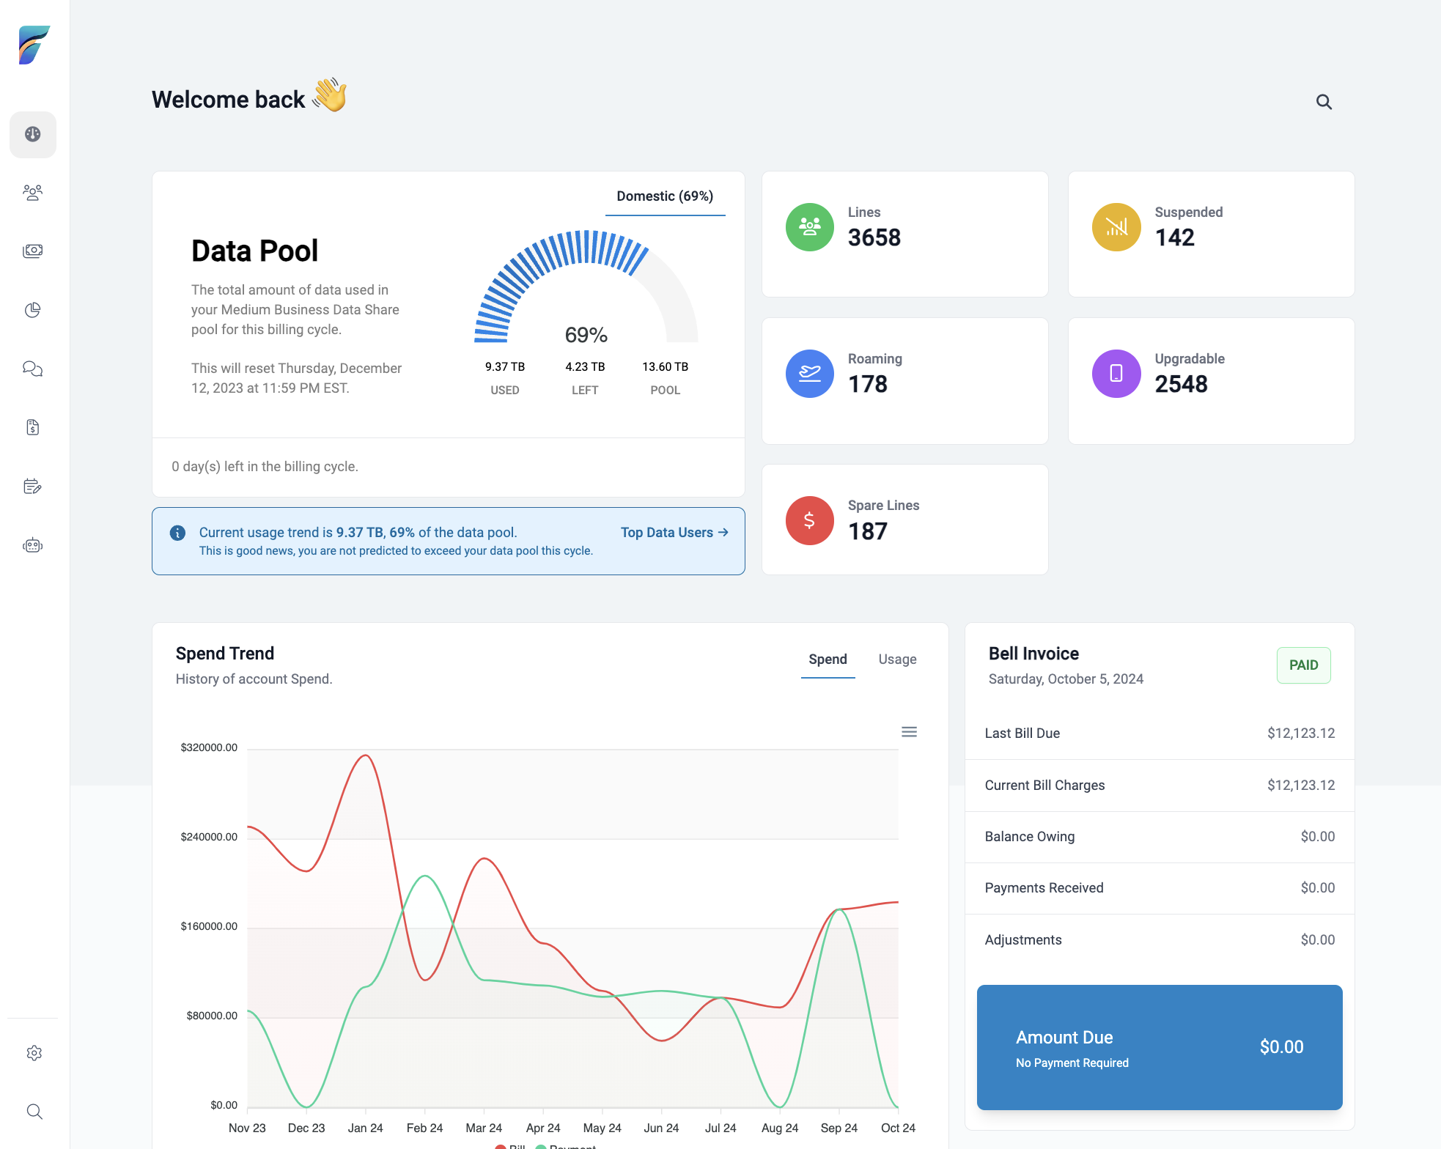Click the Bell Invoice title
The height and width of the screenshot is (1149, 1441).
[x=1033, y=654]
